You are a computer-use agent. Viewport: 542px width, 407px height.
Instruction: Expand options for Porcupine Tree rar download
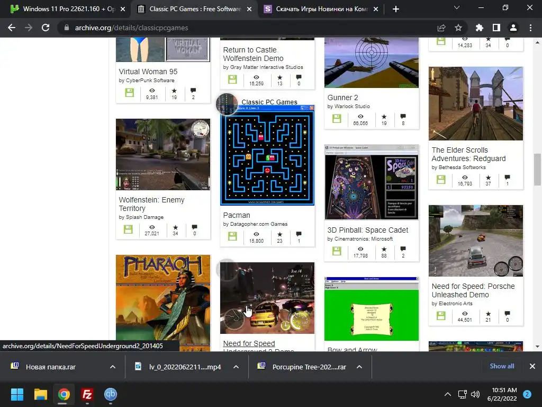click(359, 367)
